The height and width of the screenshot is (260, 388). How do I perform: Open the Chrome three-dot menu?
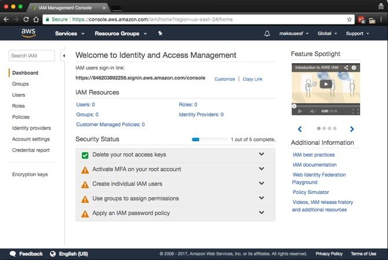tap(381, 19)
